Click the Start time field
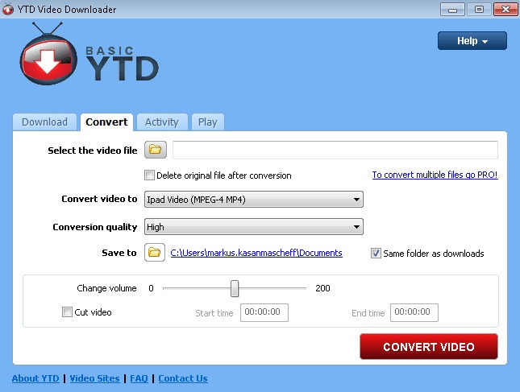The width and height of the screenshot is (520, 392). (x=264, y=312)
